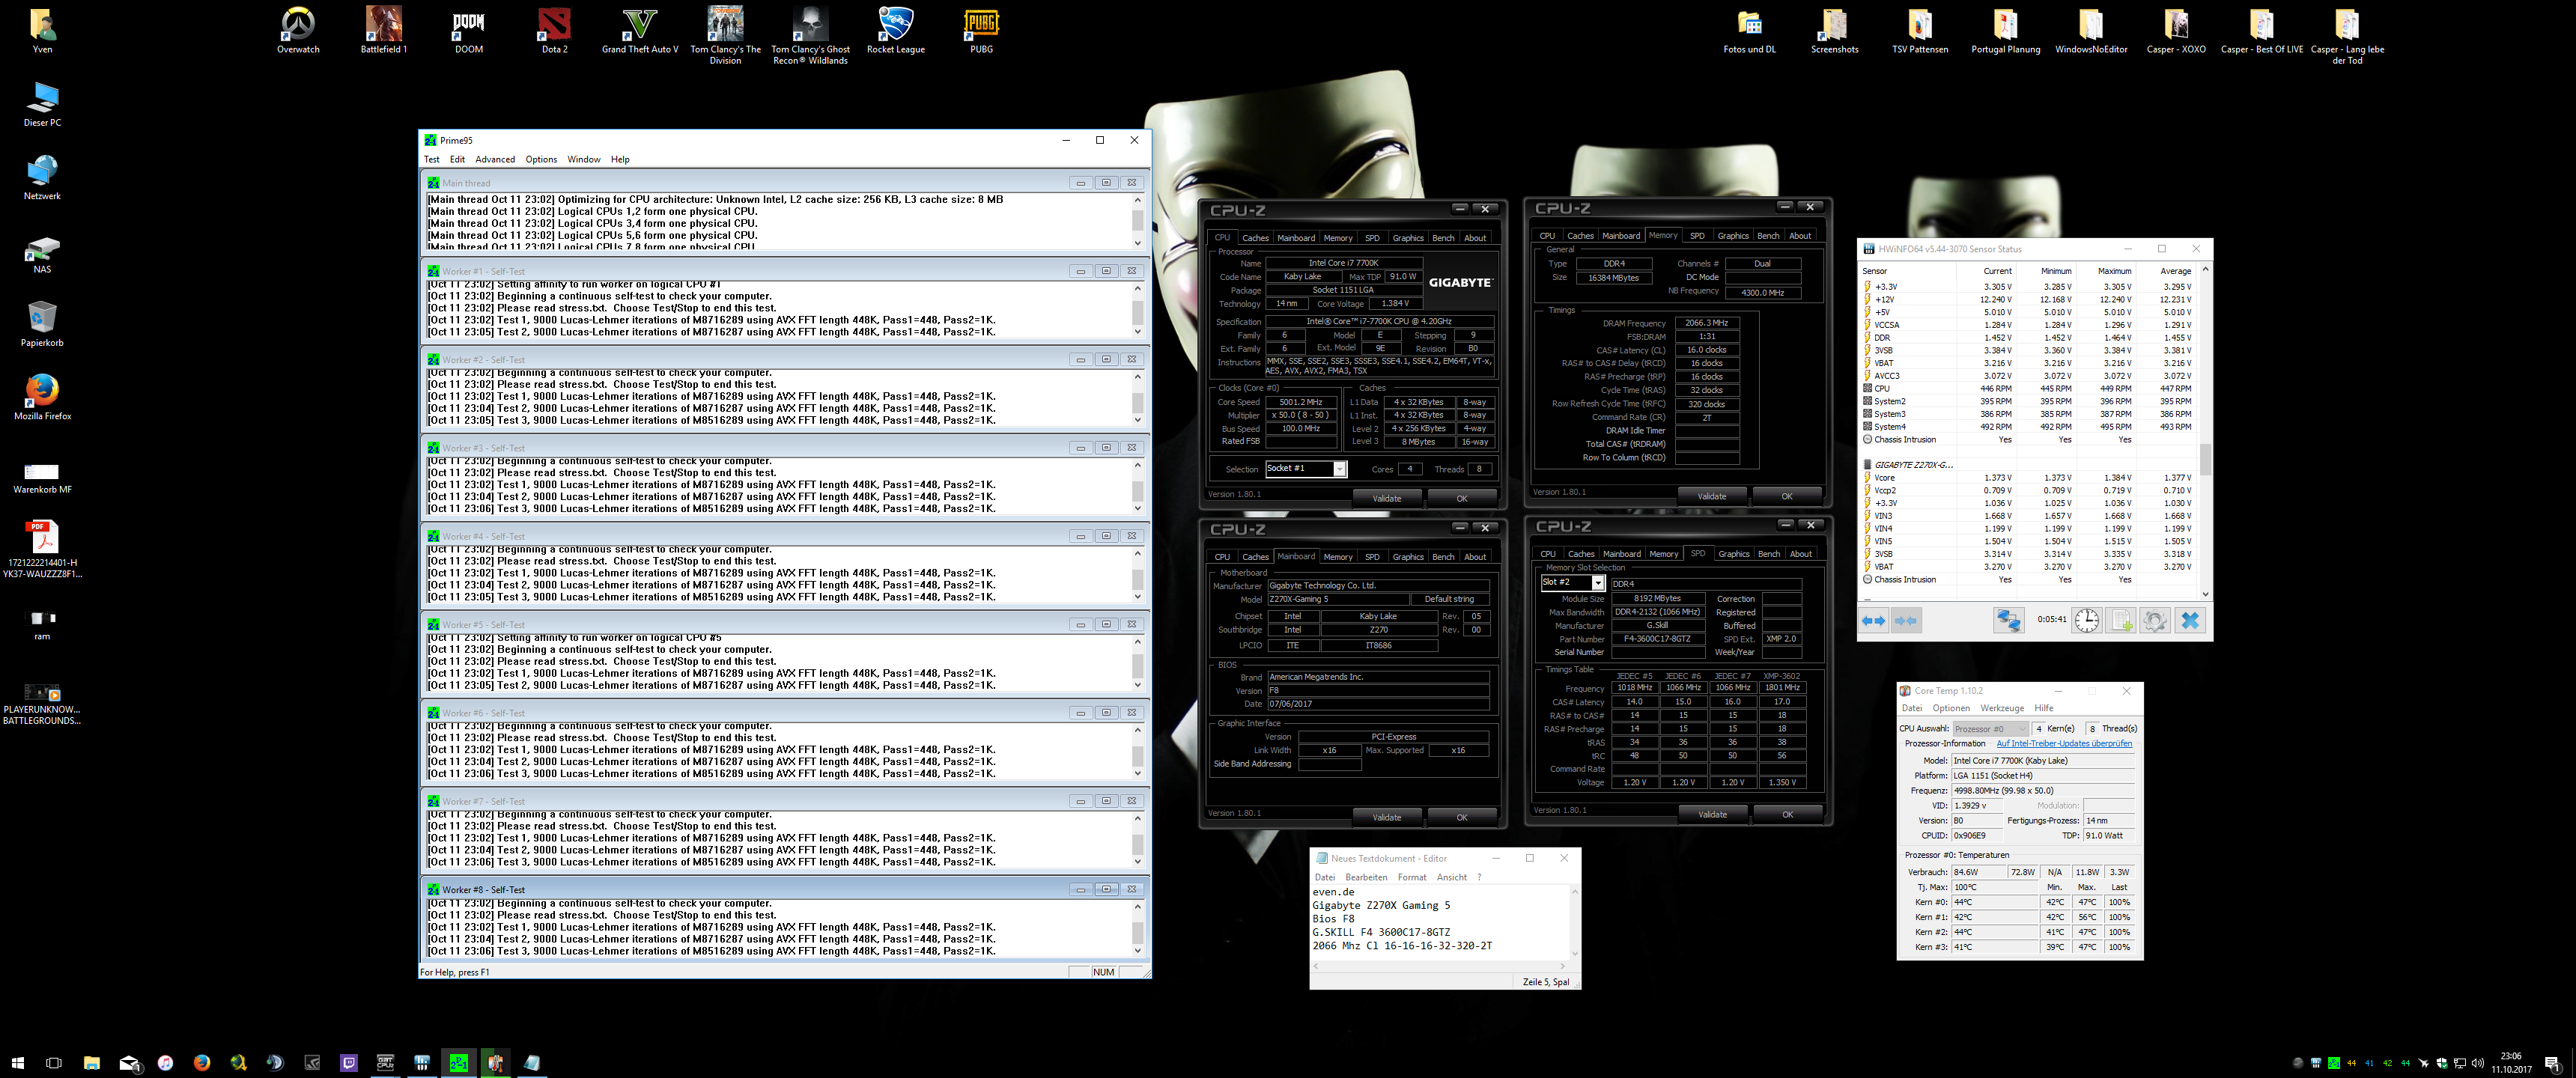Click Intel driver updates link in Core Temp
This screenshot has width=2576, height=1078.
2064,744
